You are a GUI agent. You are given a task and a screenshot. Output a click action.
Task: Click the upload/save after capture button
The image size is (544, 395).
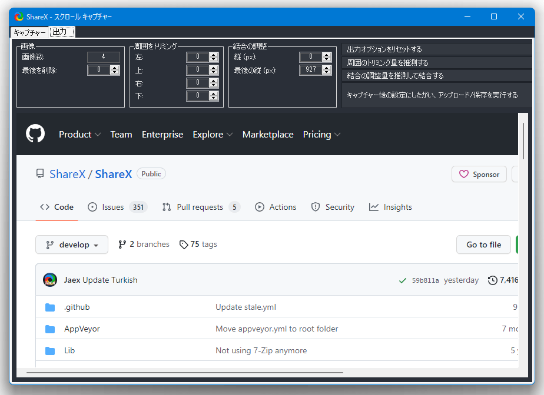coord(437,95)
